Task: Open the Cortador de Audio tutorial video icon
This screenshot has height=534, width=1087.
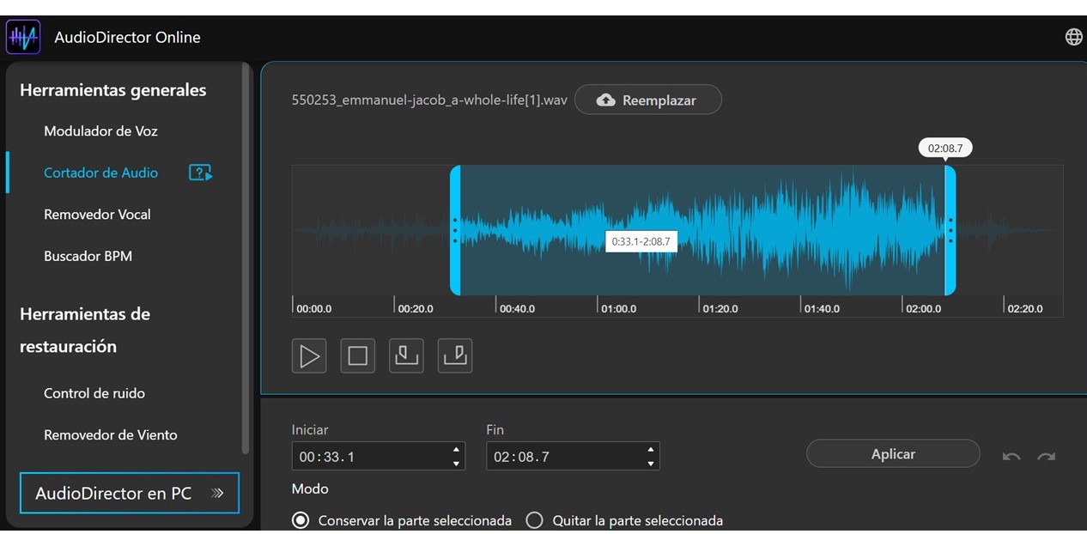Action: (200, 173)
